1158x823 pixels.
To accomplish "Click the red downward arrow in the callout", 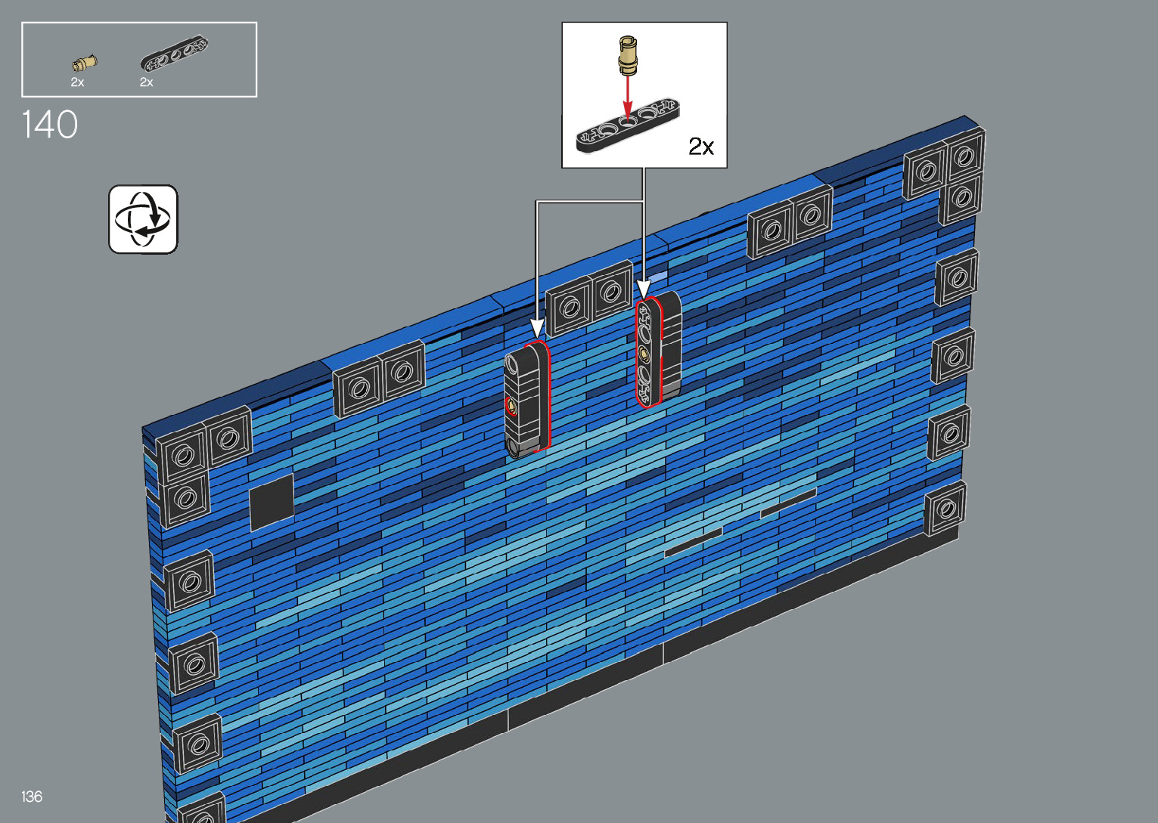I will coord(627,97).
